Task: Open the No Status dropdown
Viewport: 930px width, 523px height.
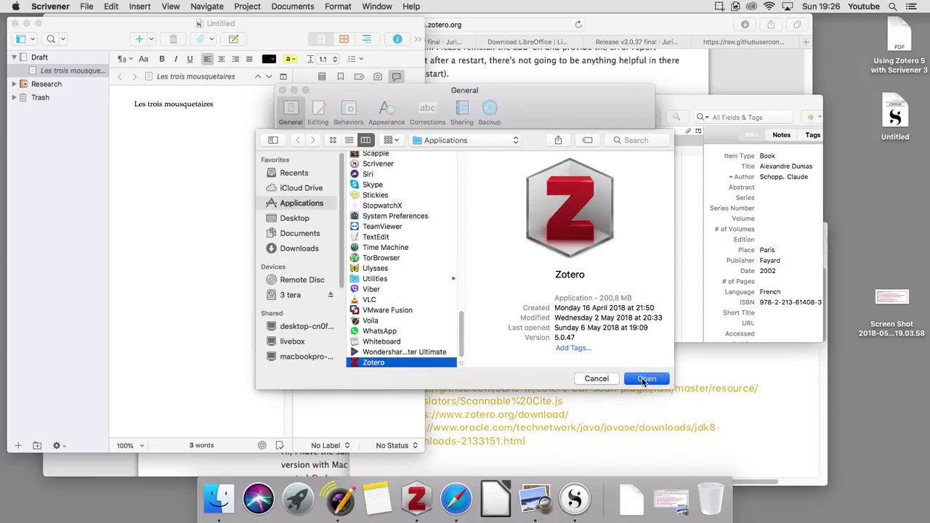Action: [x=397, y=445]
